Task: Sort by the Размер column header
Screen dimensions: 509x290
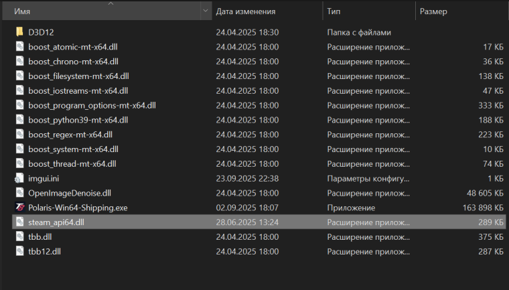Action: coord(461,11)
